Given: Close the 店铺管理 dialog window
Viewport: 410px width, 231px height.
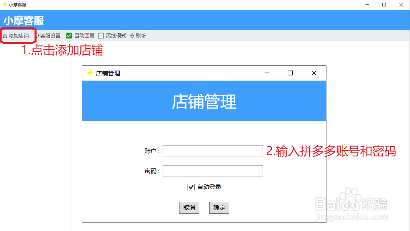Looking at the screenshot, I should pyautogui.click(x=314, y=73).
